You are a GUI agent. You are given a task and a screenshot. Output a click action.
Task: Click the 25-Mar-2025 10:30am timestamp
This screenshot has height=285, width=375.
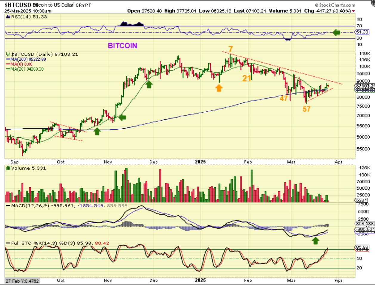coord(27,11)
